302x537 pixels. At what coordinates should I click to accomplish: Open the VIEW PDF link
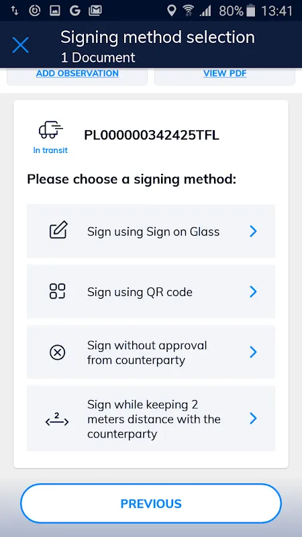click(x=225, y=73)
